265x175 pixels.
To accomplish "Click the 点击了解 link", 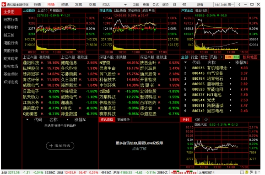I will pos(139,149).
